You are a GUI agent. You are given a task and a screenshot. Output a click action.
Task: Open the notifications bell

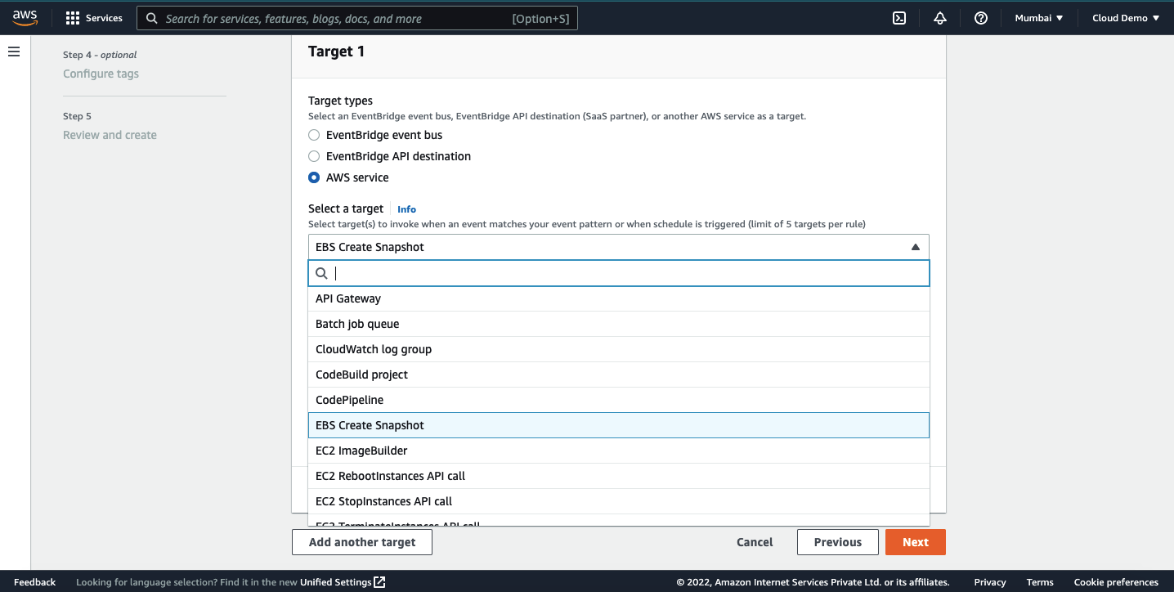pos(940,18)
